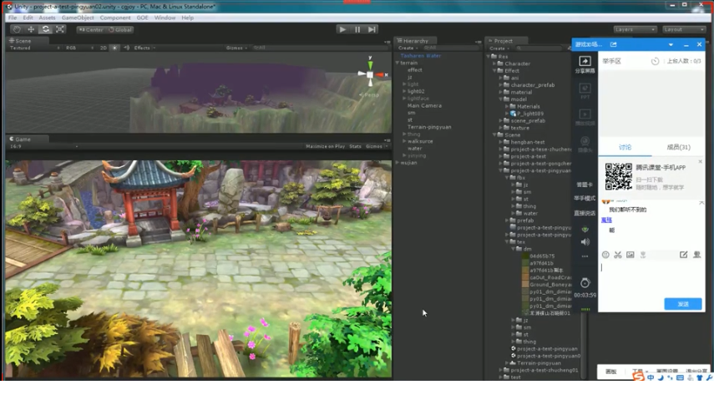This screenshot has width=714, height=400.
Task: Toggle Scene audio speaker icon
Action: (x=127, y=48)
